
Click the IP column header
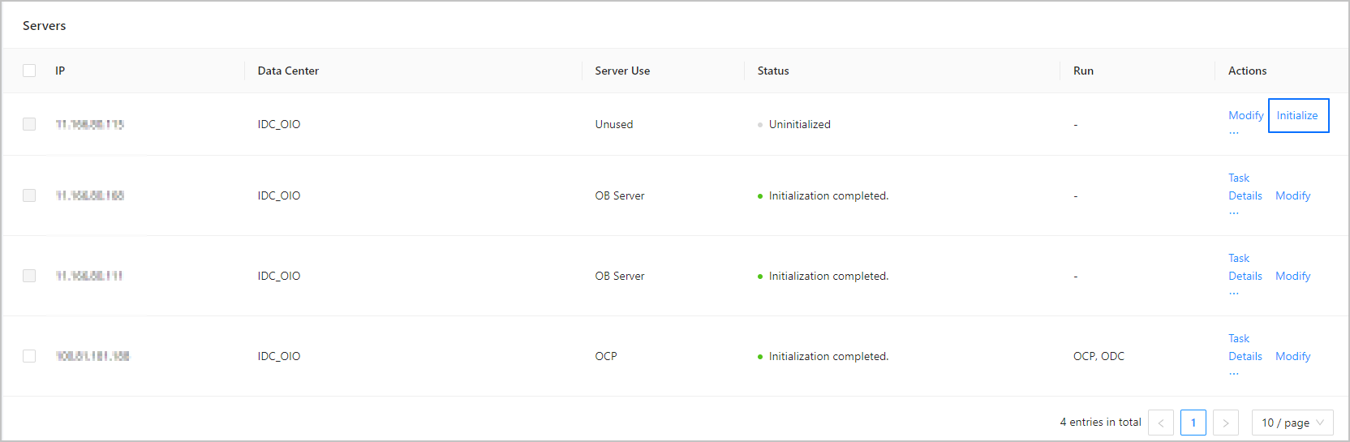60,71
